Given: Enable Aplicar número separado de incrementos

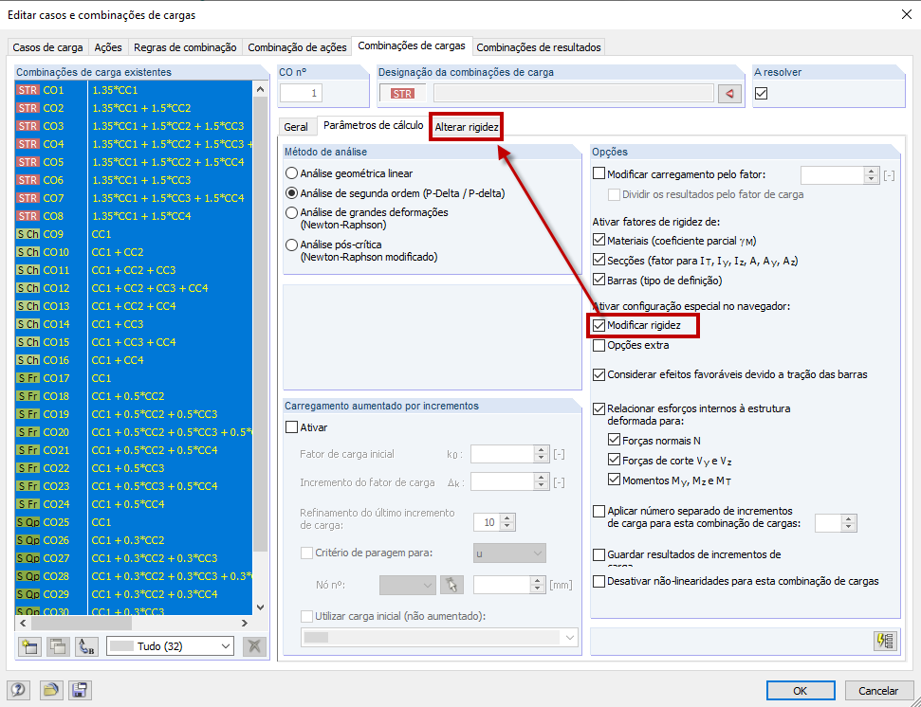Looking at the screenshot, I should tap(599, 512).
